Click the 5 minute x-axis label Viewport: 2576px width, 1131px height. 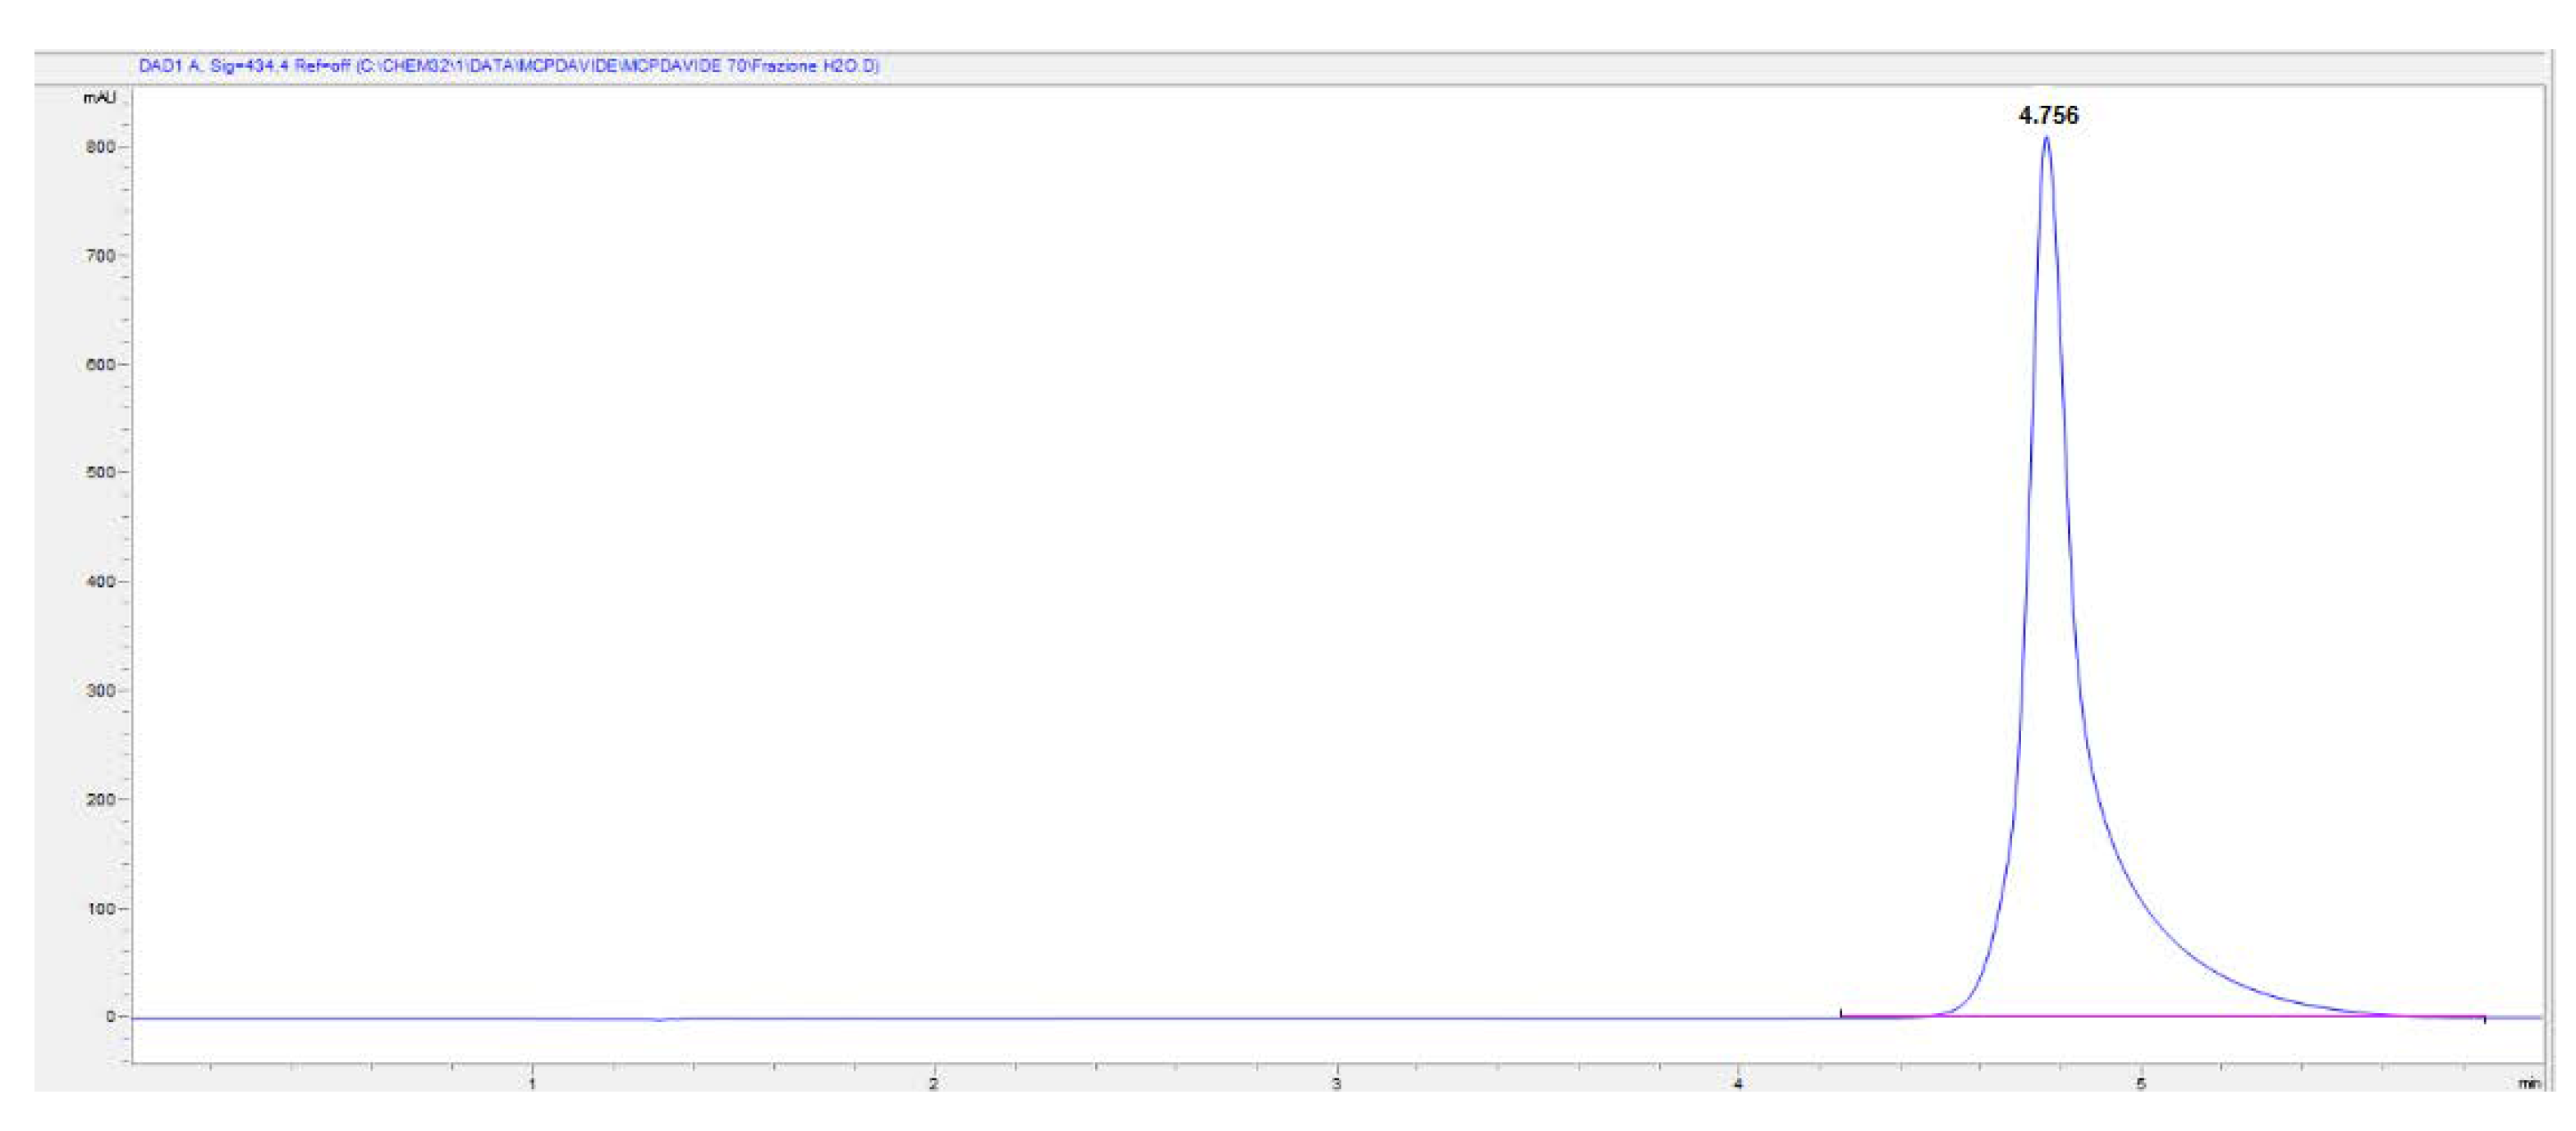[x=2141, y=1084]
